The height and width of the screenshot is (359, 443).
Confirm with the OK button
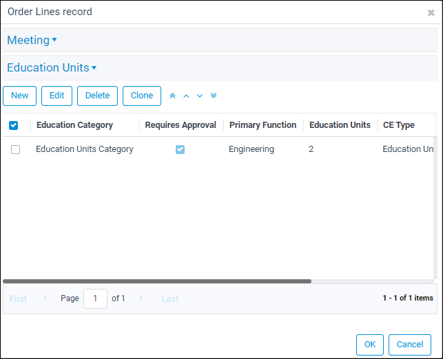[370, 345]
